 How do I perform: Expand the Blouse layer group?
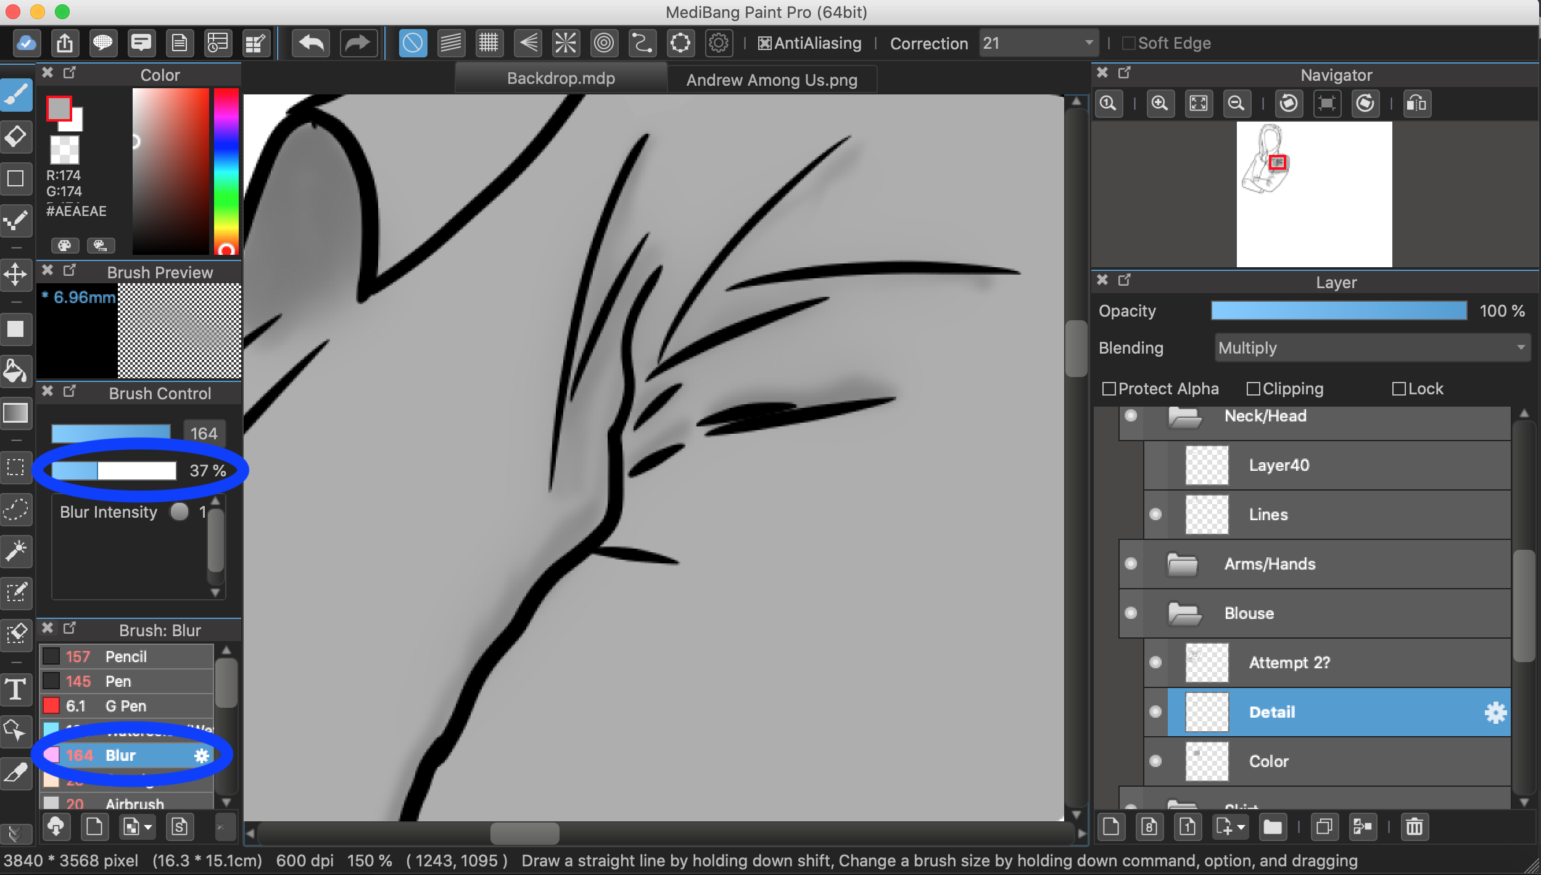click(x=1184, y=612)
